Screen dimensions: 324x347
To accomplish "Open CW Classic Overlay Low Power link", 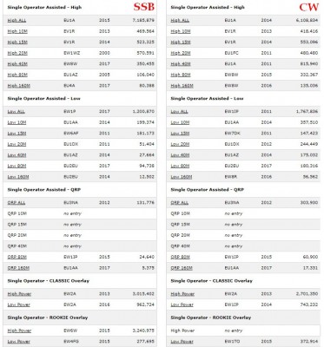I will coord(182,304).
